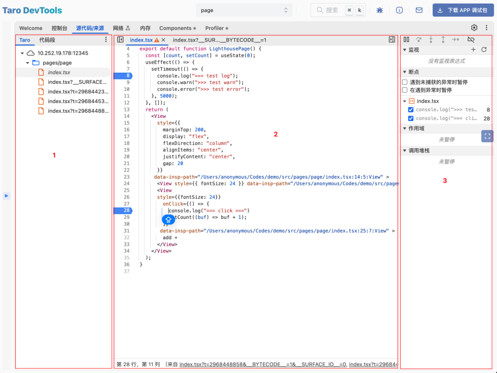
Task: Open the info circle icon
Action: tap(399, 10)
